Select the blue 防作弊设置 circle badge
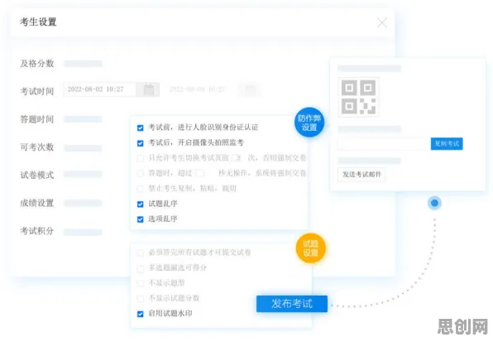This screenshot has height=342, width=493. 309,123
